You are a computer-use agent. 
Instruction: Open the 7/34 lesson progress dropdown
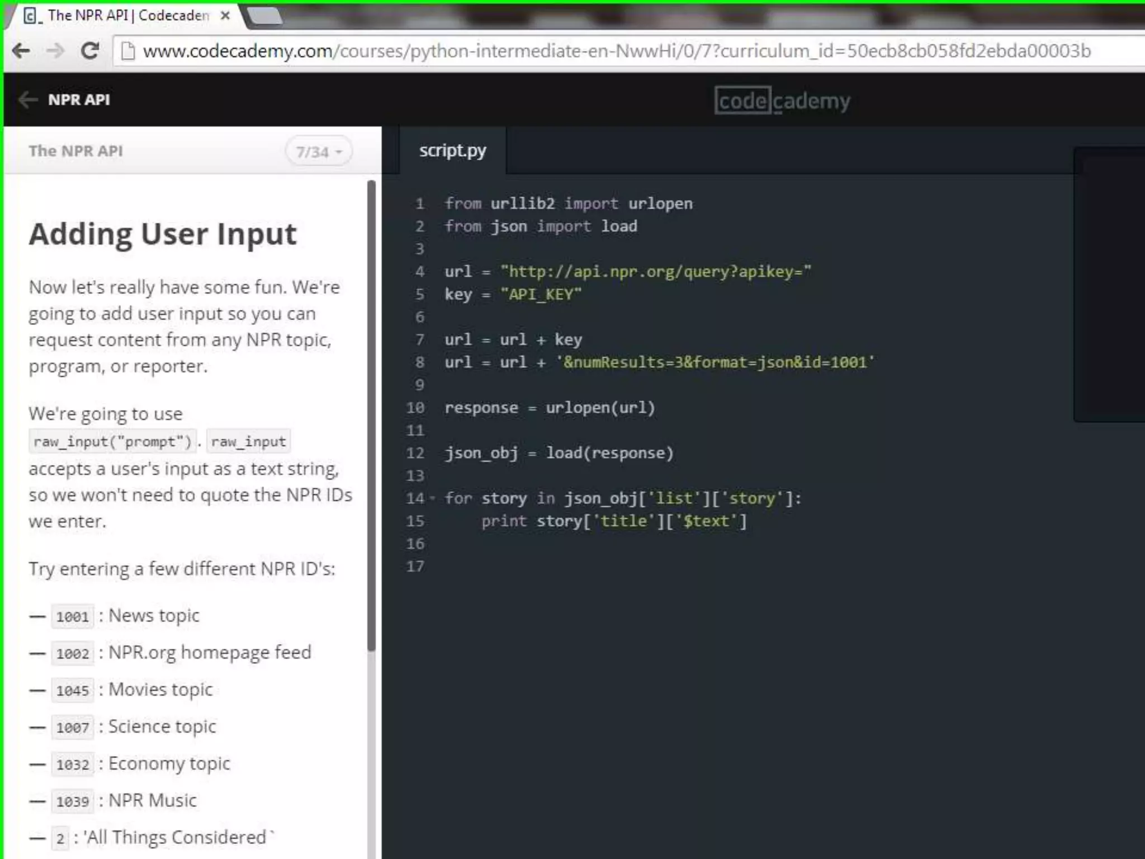(319, 152)
